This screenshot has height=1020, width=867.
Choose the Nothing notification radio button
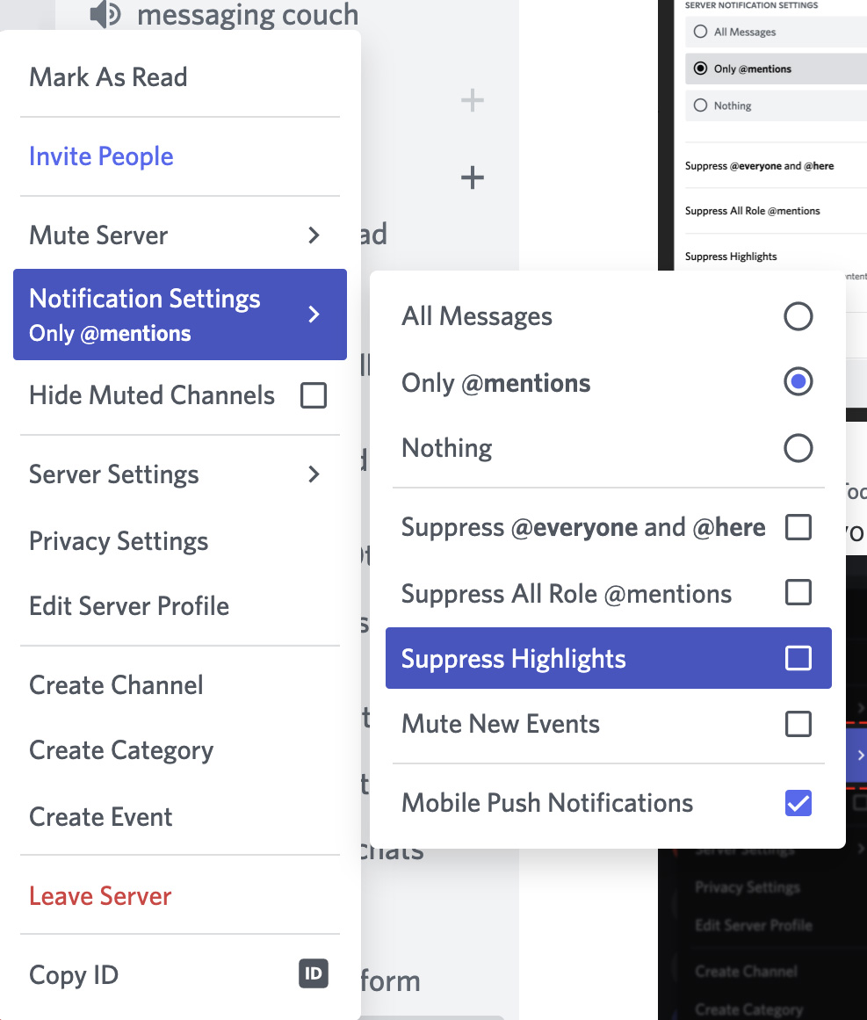pyautogui.click(x=798, y=448)
